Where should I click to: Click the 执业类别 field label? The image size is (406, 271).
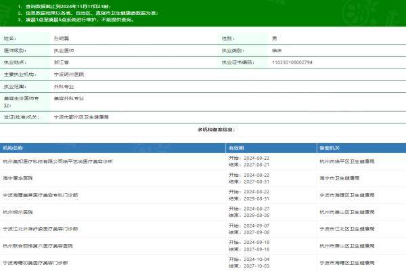click(x=233, y=50)
